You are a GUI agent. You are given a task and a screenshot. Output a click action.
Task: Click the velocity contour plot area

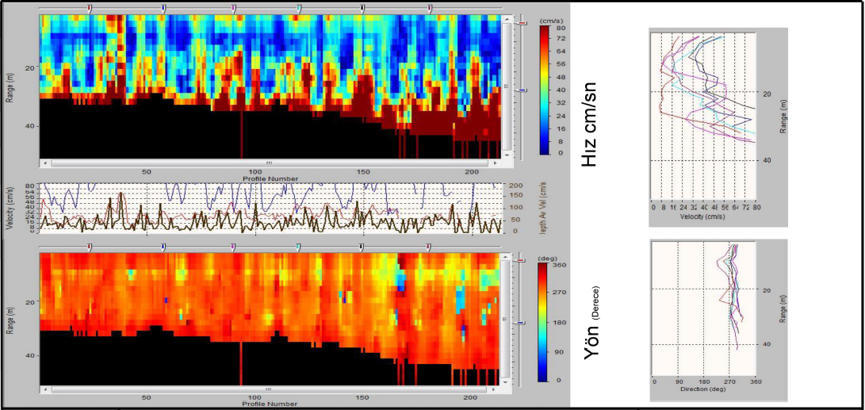270,86
